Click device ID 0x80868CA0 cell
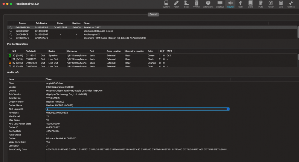 coord(22,27)
